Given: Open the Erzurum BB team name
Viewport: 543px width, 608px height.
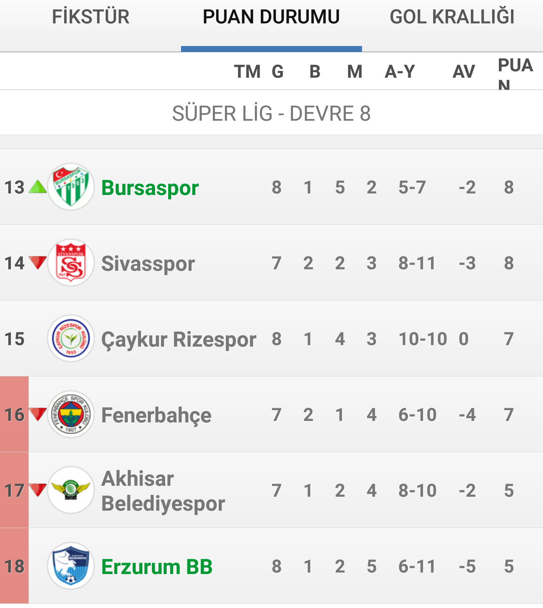Looking at the screenshot, I should coord(157,567).
